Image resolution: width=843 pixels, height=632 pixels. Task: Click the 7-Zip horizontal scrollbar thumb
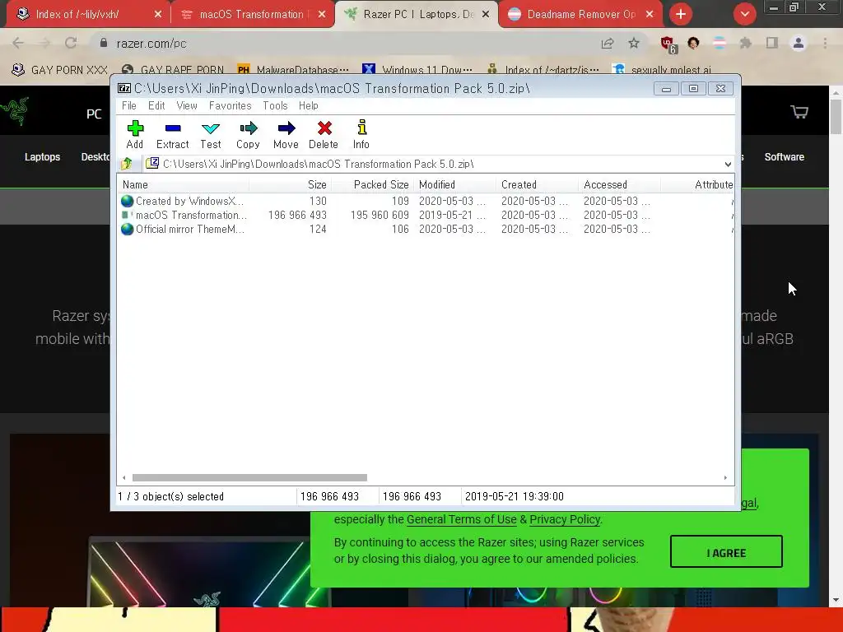coord(249,478)
